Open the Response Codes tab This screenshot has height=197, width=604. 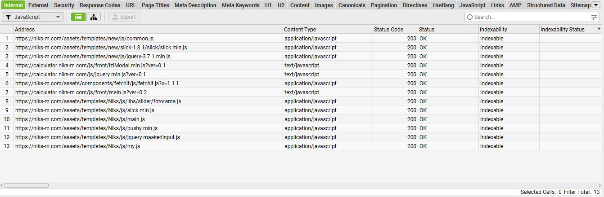click(x=100, y=5)
